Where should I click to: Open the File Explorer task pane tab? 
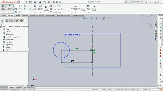click(x=156, y=28)
